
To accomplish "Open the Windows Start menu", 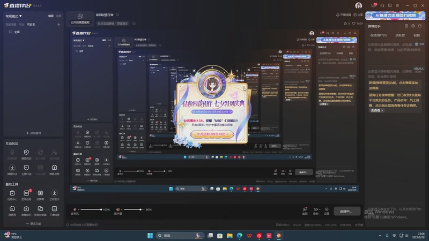I will (x=150, y=236).
